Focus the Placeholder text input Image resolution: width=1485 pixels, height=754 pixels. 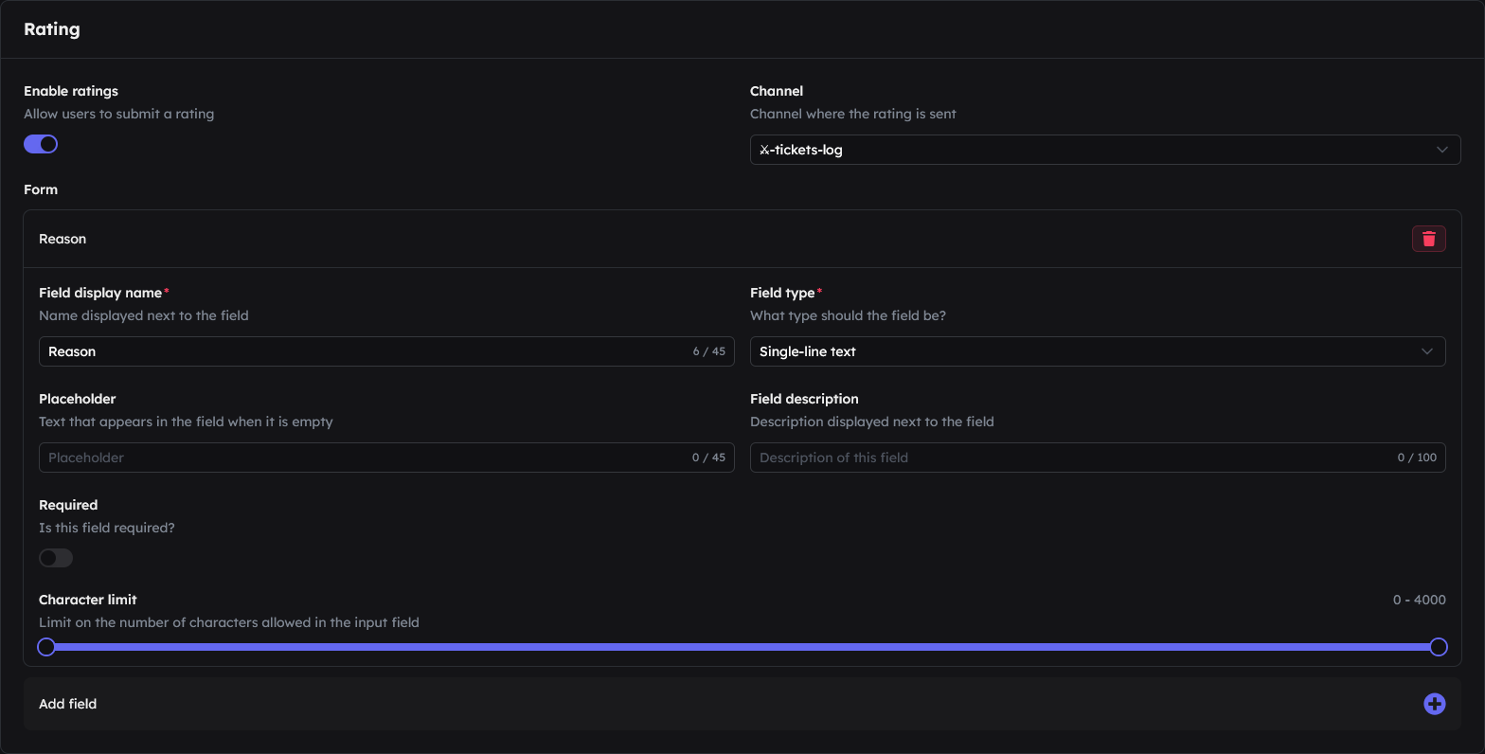point(386,458)
